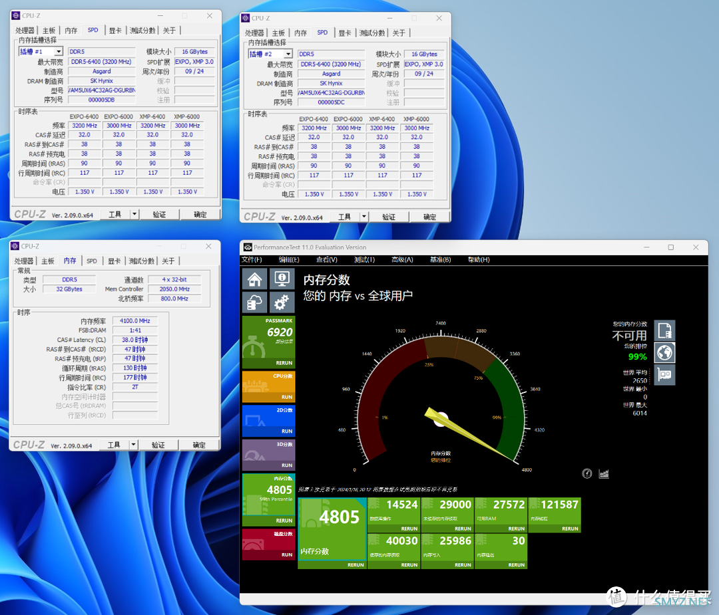Viewport: 719px width, 615px height.
Task: Expand 工具 dropdown arrow in slot #2 CPU-Z window
Action: pyautogui.click(x=364, y=217)
